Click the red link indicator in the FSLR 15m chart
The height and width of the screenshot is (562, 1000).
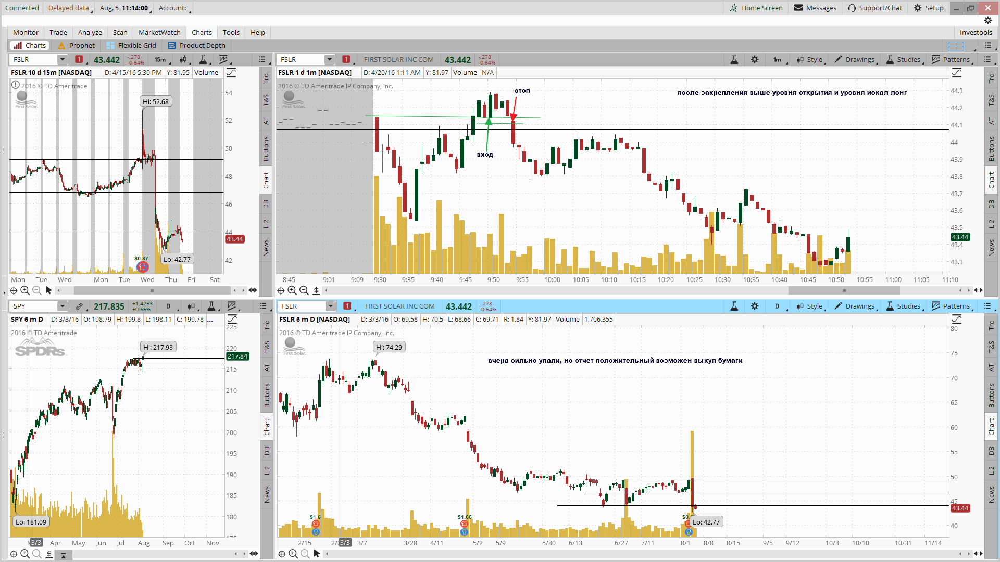pyautogui.click(x=79, y=59)
